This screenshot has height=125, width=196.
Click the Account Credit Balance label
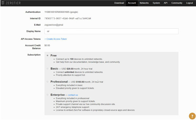[33, 47]
